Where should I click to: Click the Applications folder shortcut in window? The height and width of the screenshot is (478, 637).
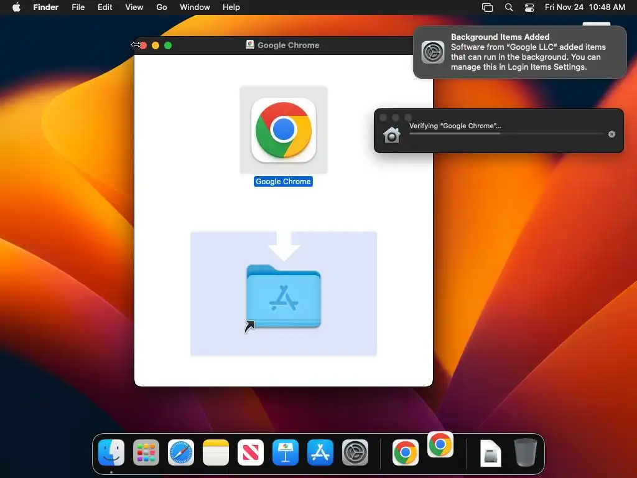tap(284, 296)
